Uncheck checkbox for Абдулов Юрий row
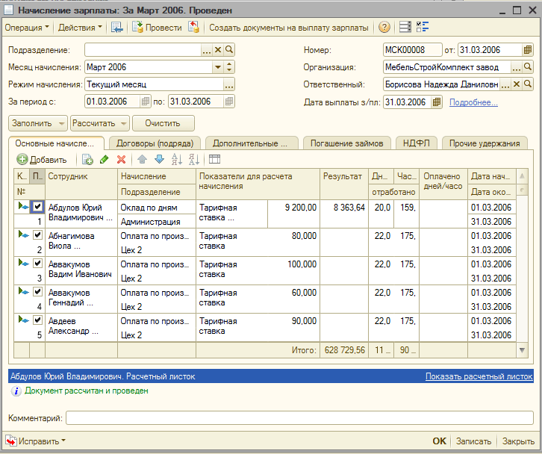This screenshot has height=454, width=542. click(37, 207)
